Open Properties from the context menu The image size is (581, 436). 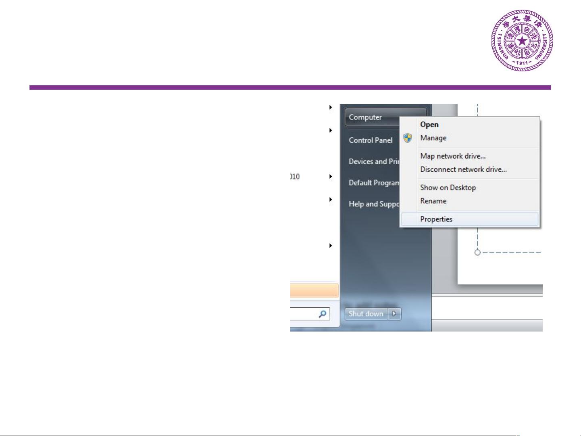click(x=470, y=219)
